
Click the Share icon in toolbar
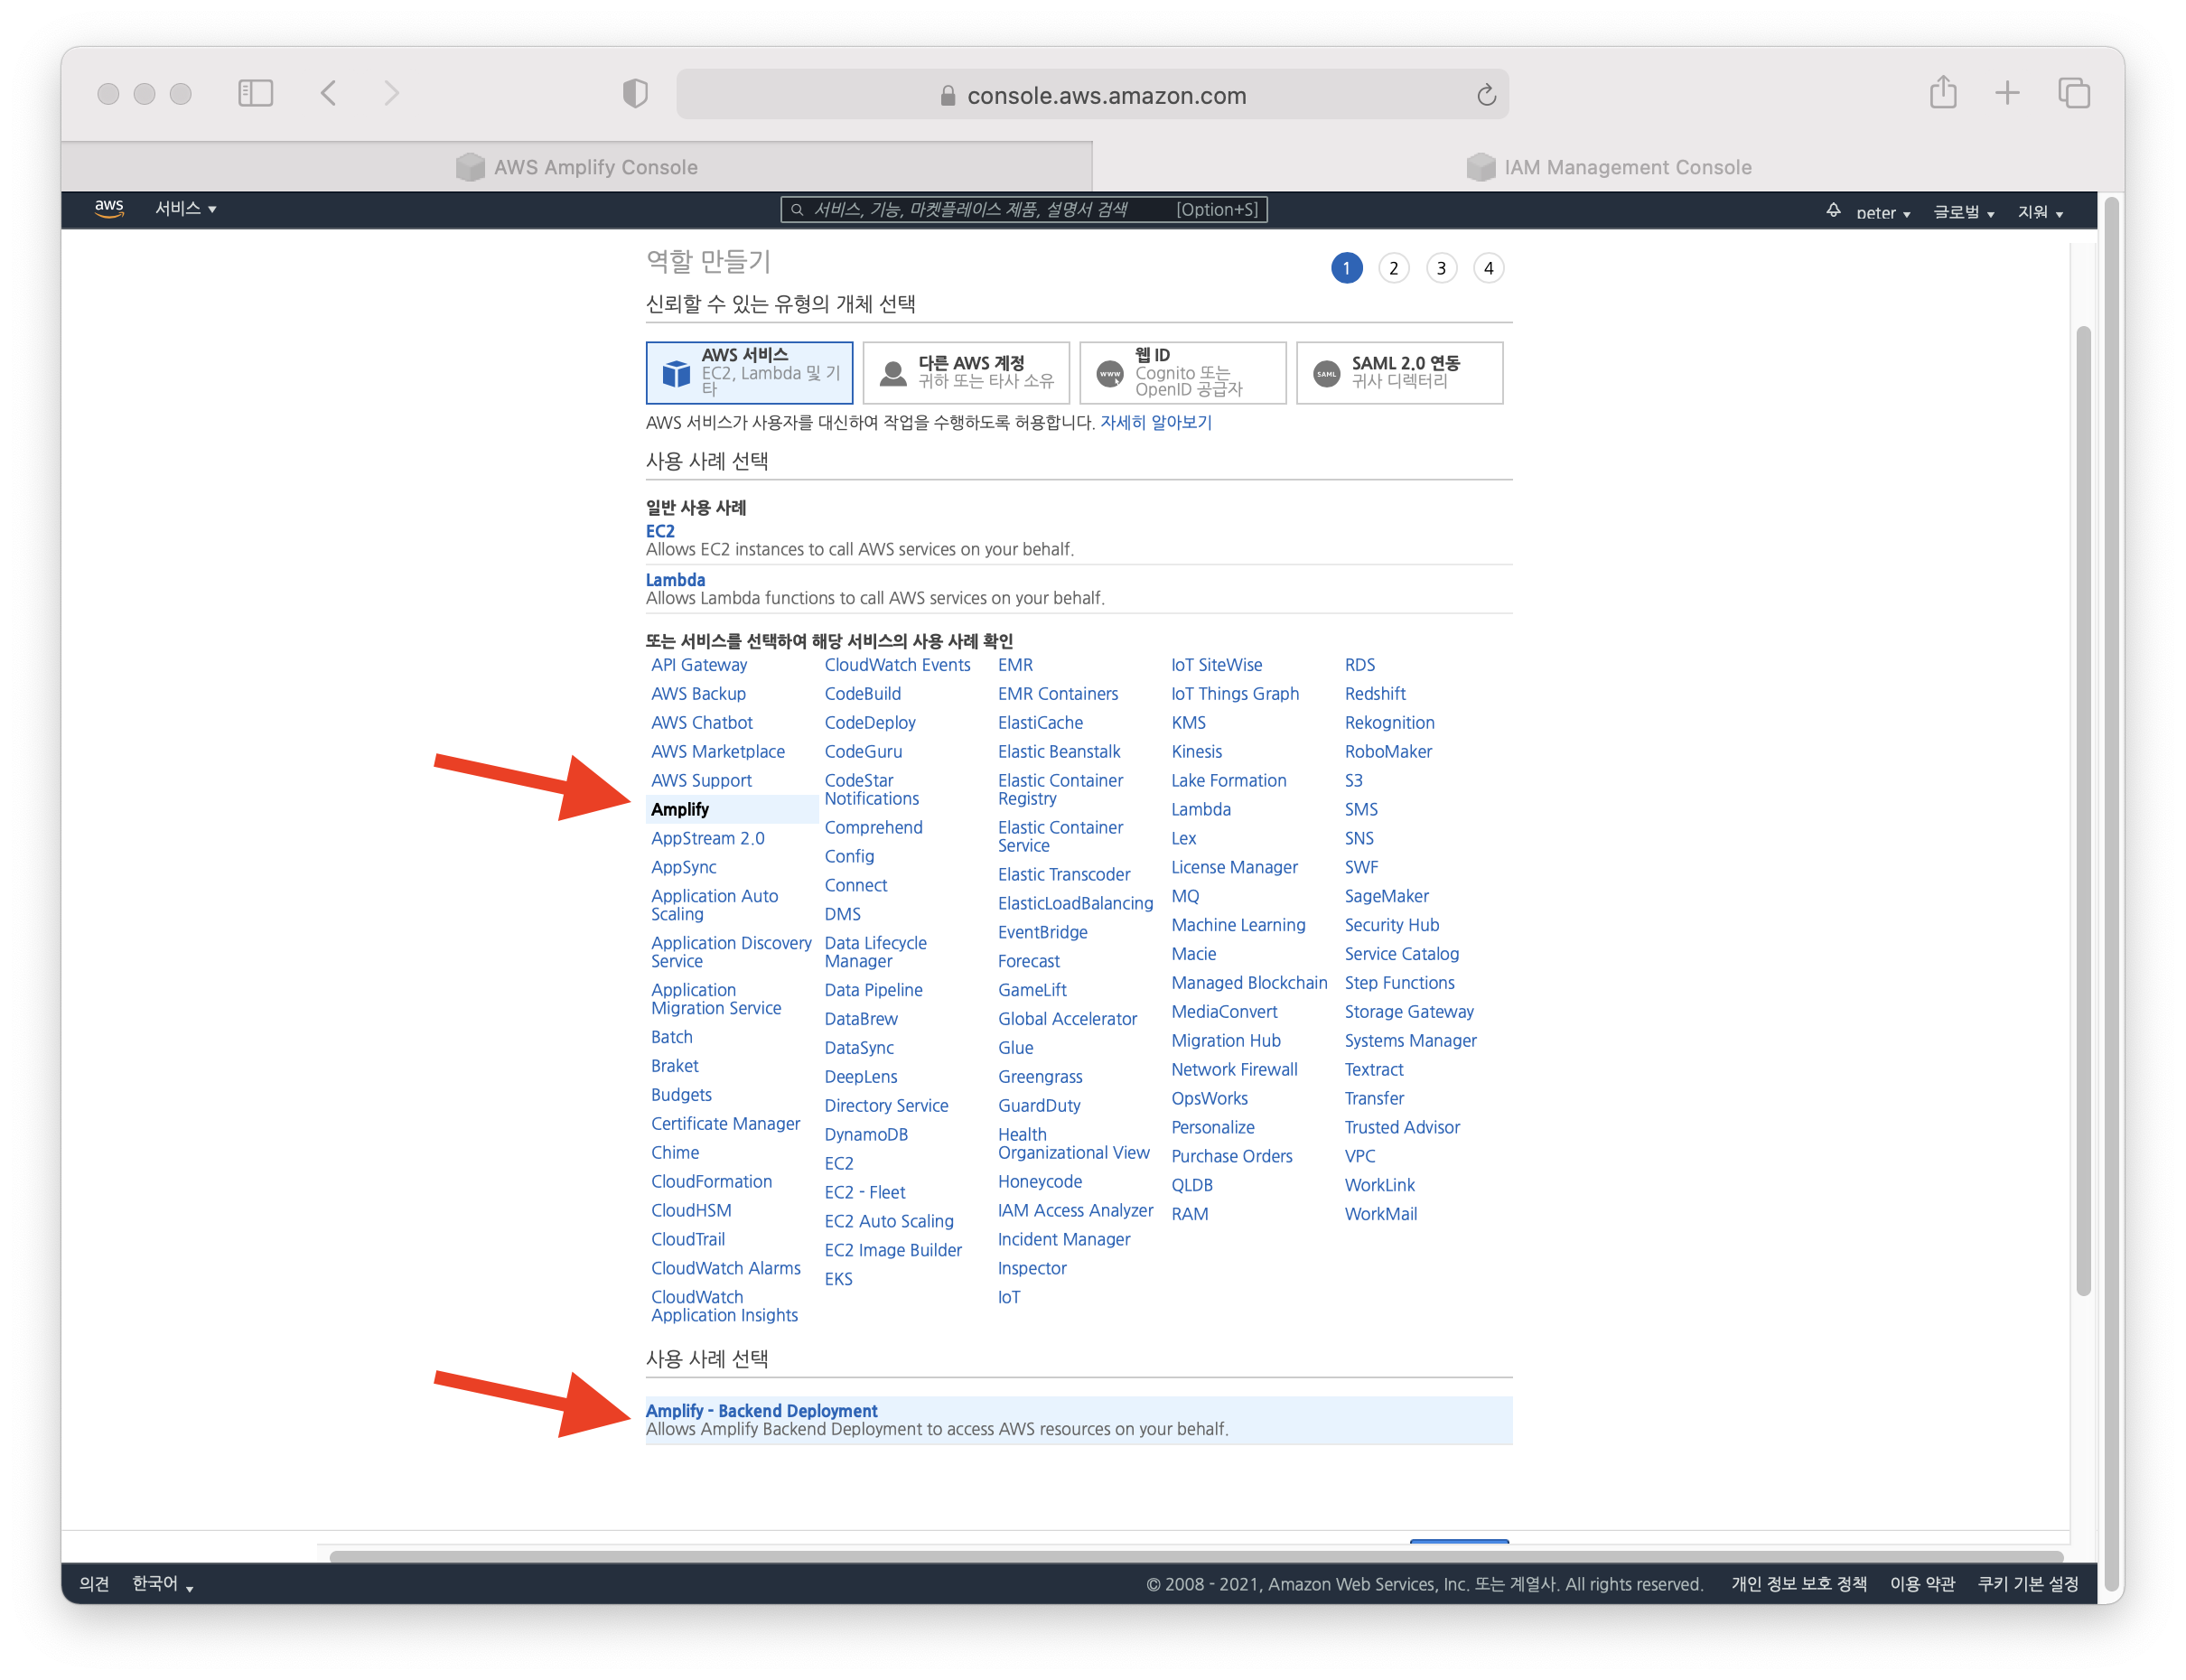tap(1942, 93)
